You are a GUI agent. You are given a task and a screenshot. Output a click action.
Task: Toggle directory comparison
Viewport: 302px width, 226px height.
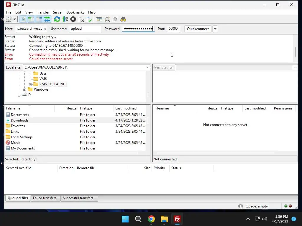[107, 19]
